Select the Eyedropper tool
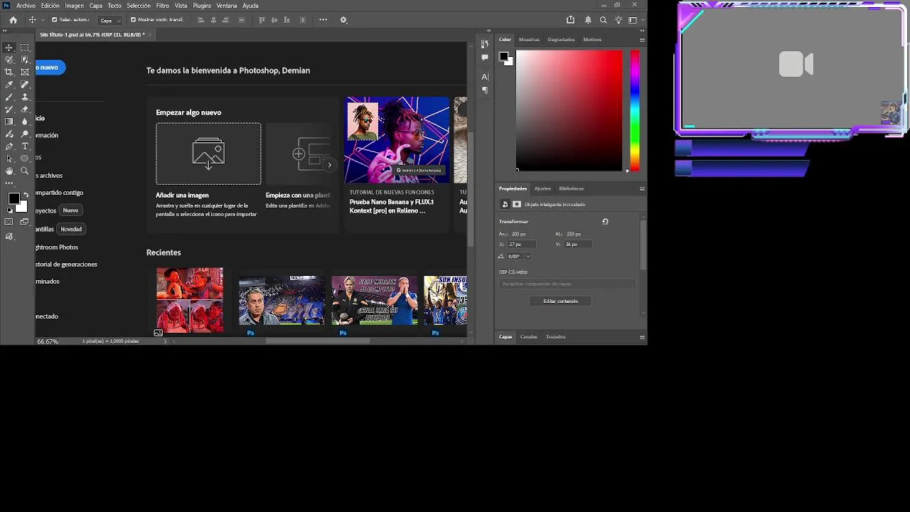 point(9,85)
